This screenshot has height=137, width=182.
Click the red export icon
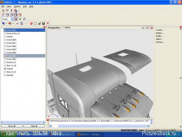tap(10, 23)
